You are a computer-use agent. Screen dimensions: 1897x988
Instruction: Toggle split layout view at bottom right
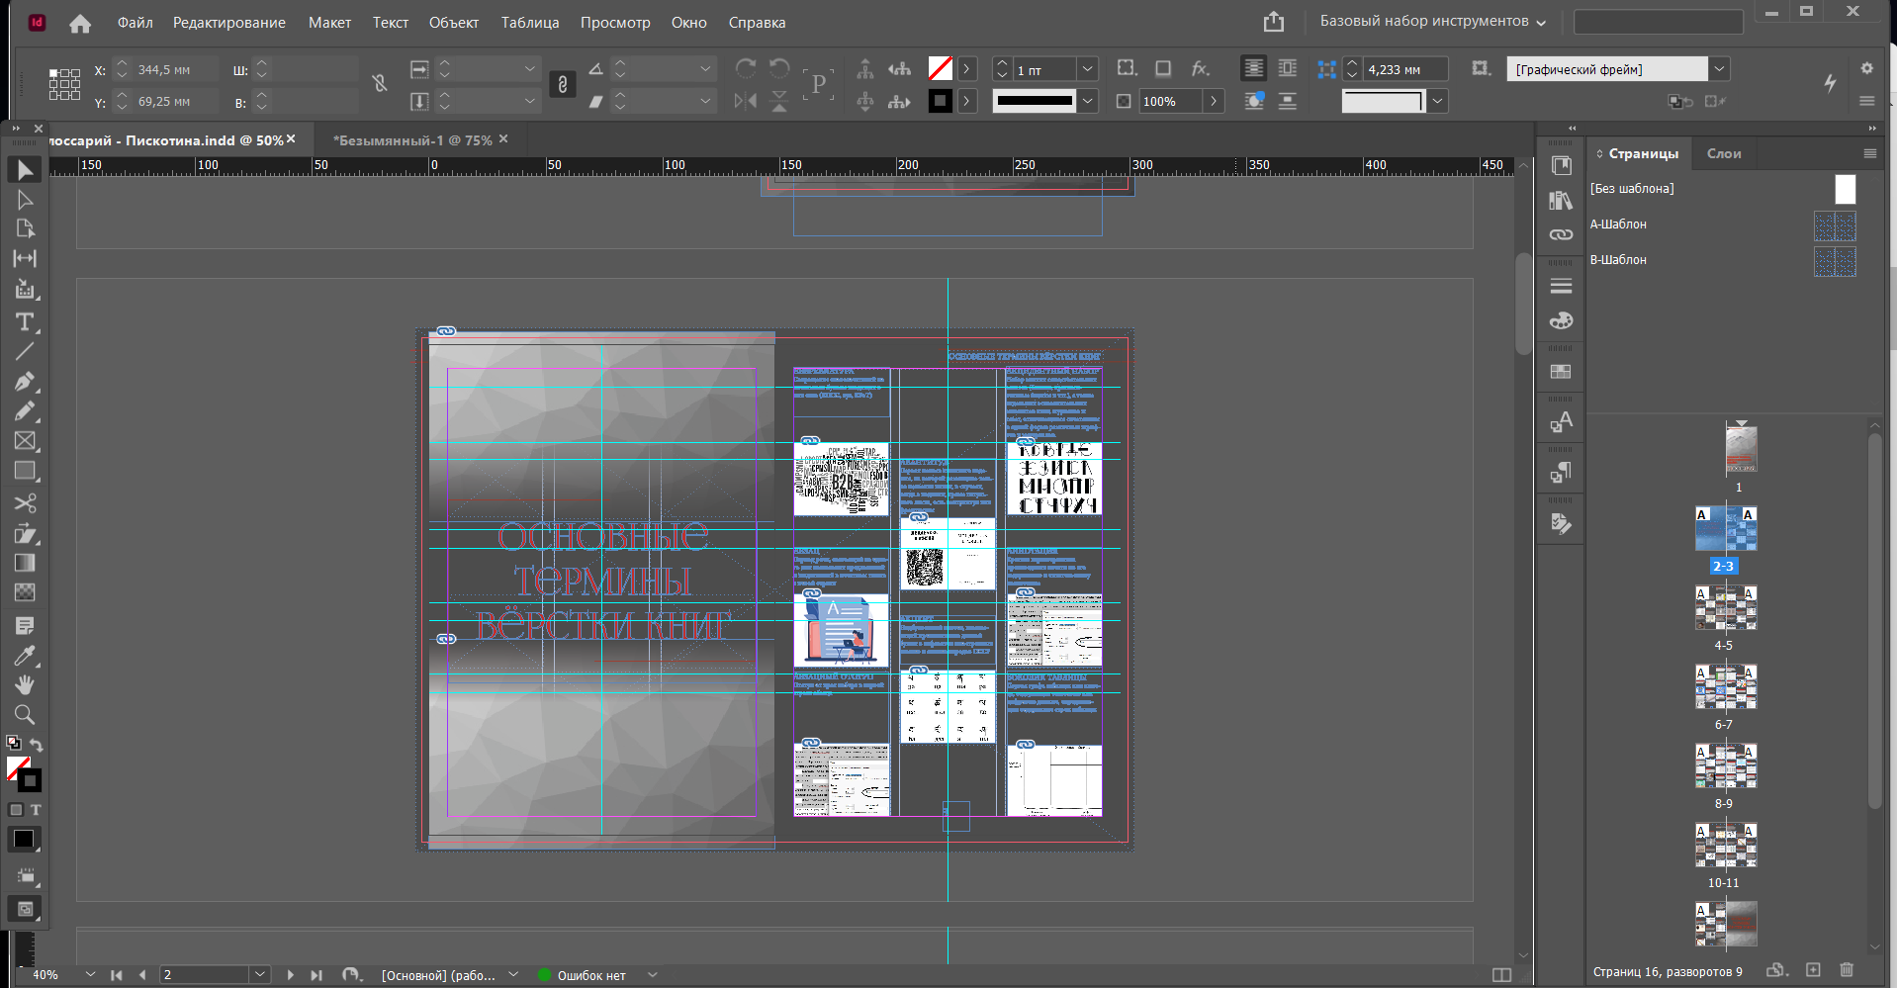pyautogui.click(x=1501, y=975)
